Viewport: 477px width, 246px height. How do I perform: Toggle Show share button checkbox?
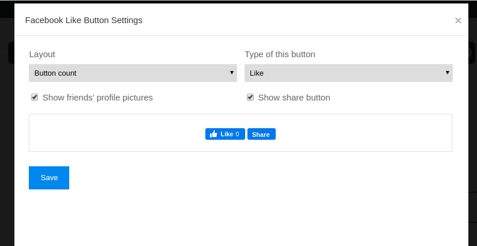click(x=250, y=97)
